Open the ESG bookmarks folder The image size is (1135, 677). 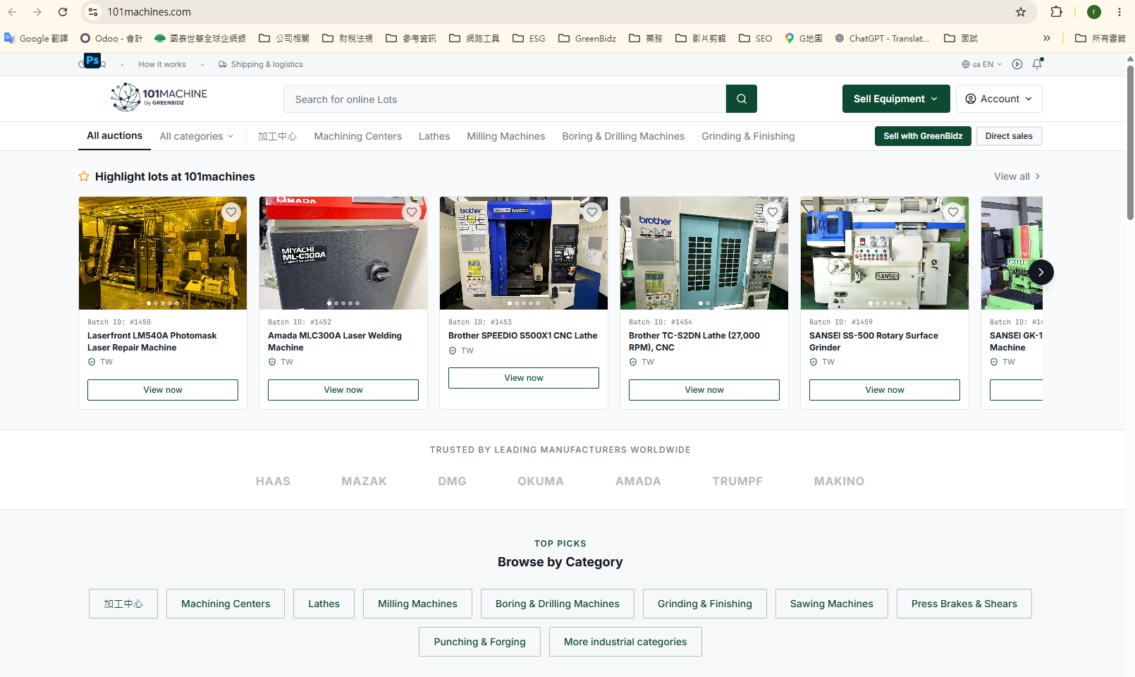pos(529,38)
